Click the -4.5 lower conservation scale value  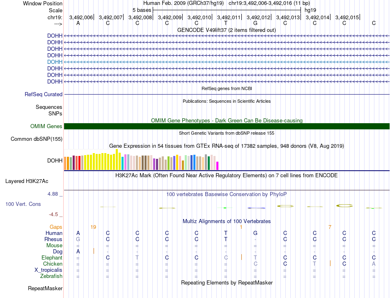coord(53,214)
